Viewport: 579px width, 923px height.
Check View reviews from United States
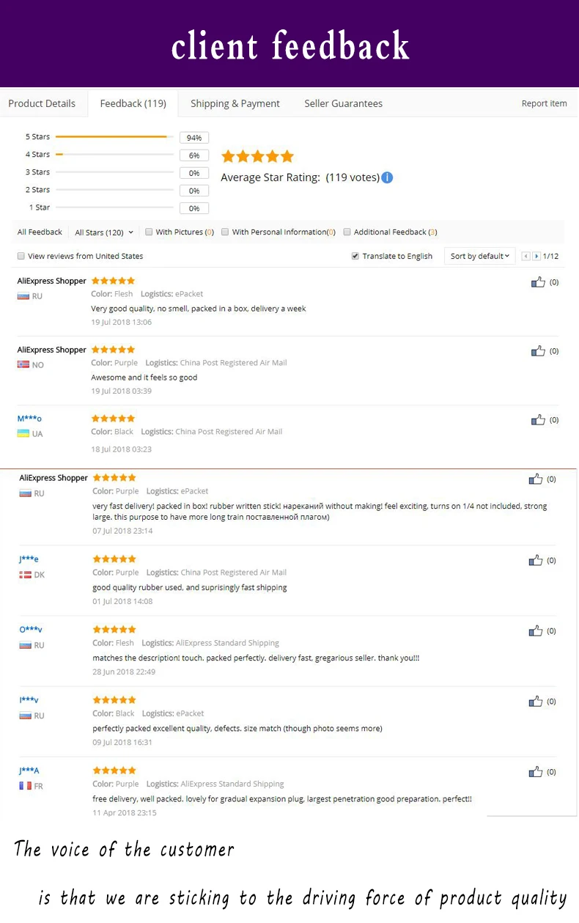21,256
